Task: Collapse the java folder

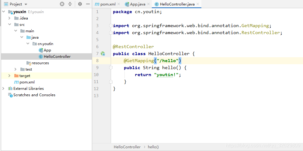Action: [x=22, y=37]
